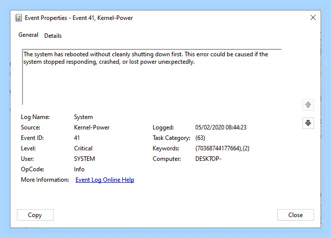Click inside the event description text box
This screenshot has width=331, height=238.
(x=152, y=77)
